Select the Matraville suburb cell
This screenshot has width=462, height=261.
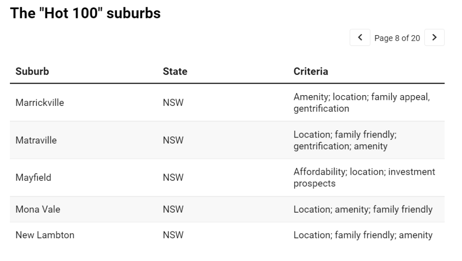click(36, 140)
